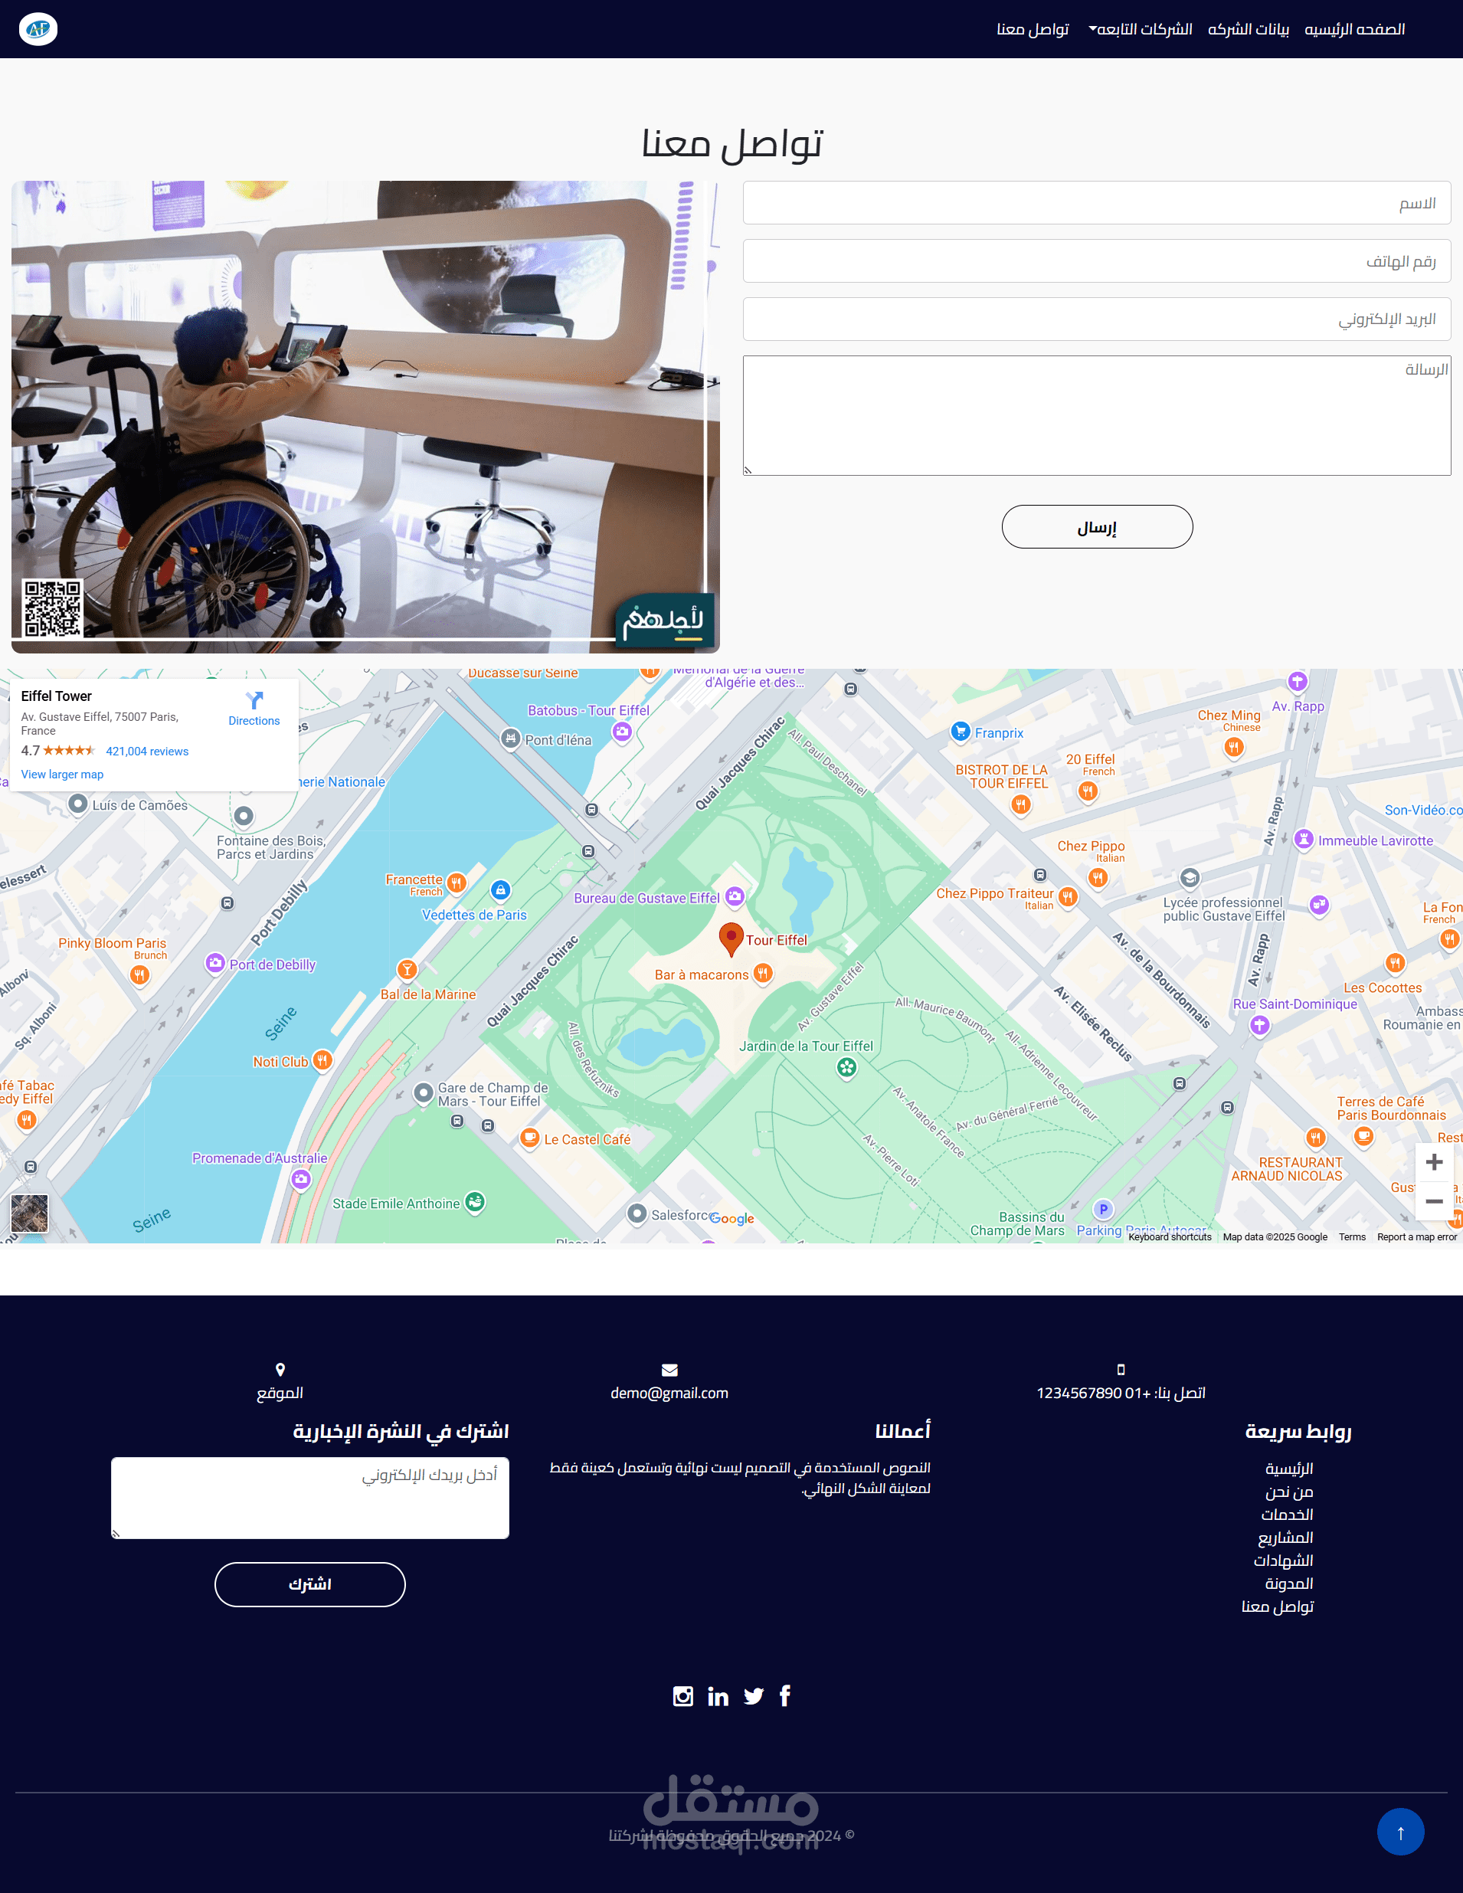Open الخدمات footer link
The height and width of the screenshot is (1893, 1463).
(x=1287, y=1515)
